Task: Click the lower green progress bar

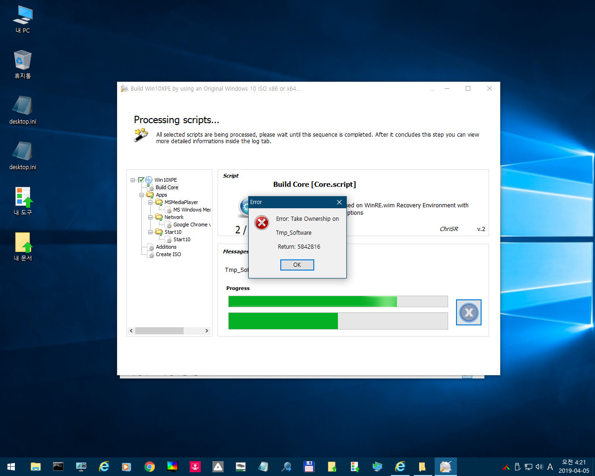Action: 338,321
